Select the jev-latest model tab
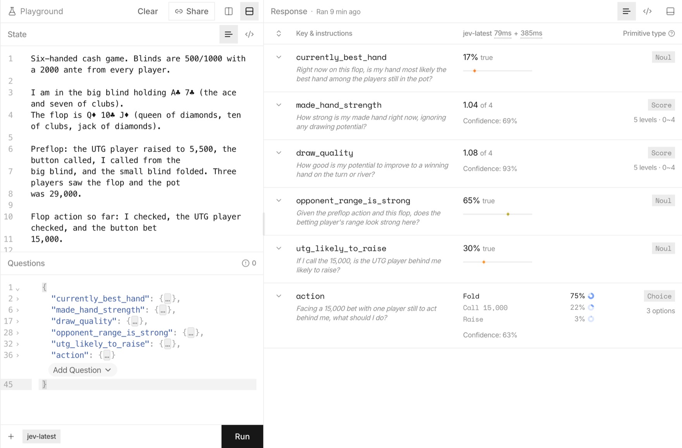This screenshot has width=682, height=448. tap(41, 436)
